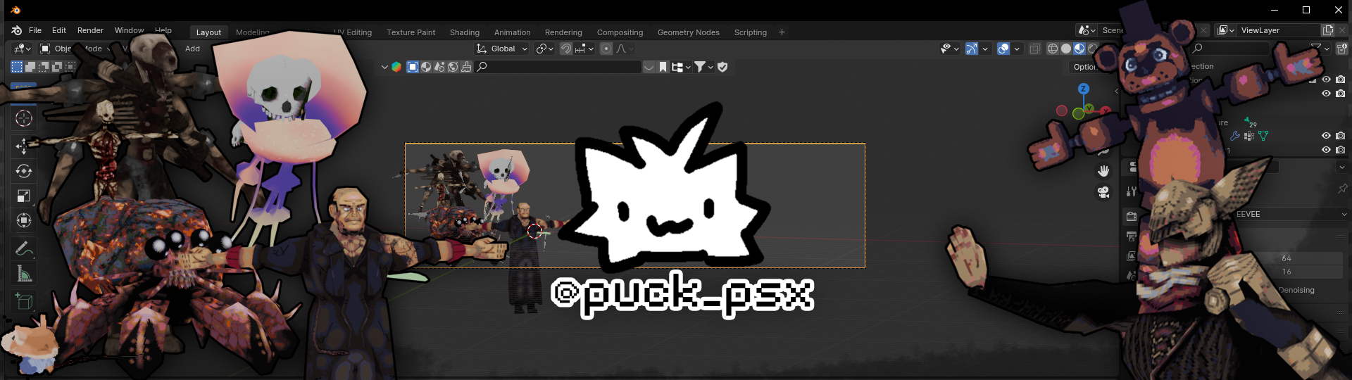Switch to the Texture Paint workspace tab
Image resolution: width=1352 pixels, height=380 pixels.
coord(411,32)
